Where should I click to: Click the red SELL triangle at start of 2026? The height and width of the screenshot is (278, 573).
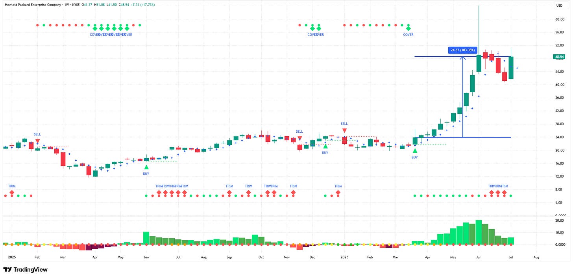[x=344, y=130]
